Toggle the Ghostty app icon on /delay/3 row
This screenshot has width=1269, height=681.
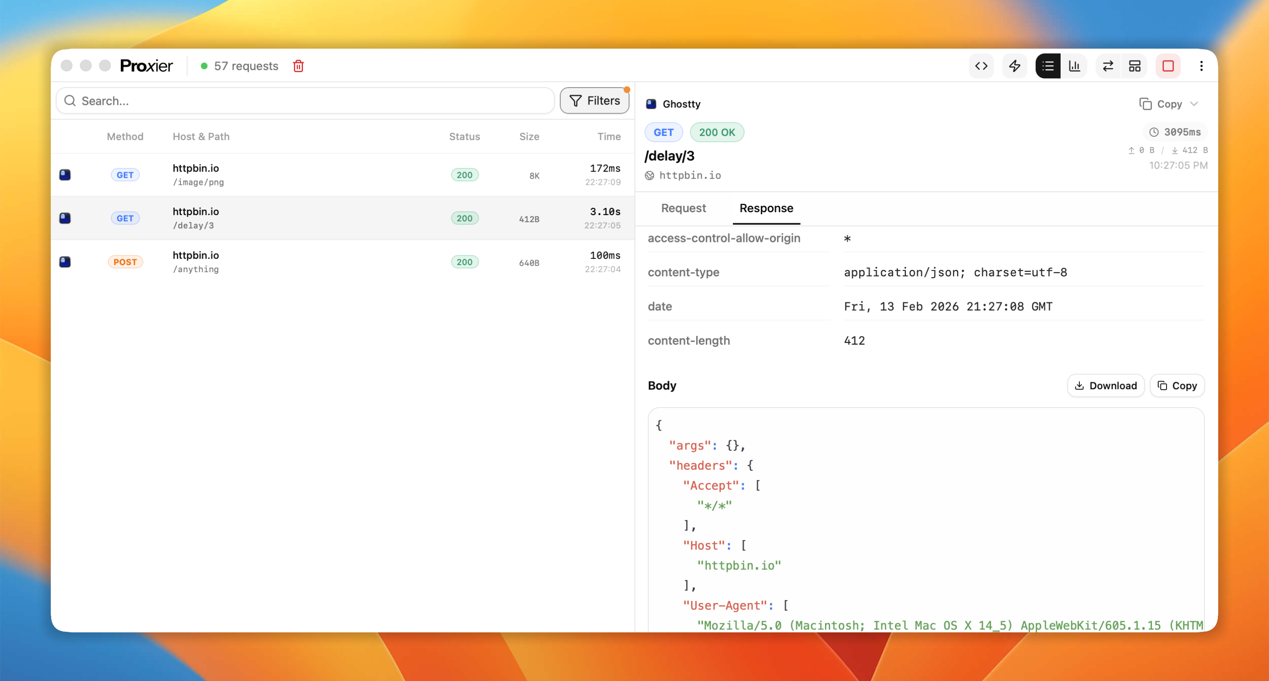(65, 218)
